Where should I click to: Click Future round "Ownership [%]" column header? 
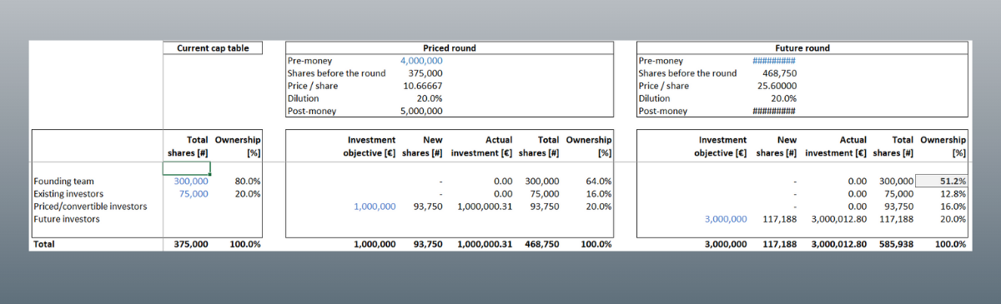(x=943, y=147)
